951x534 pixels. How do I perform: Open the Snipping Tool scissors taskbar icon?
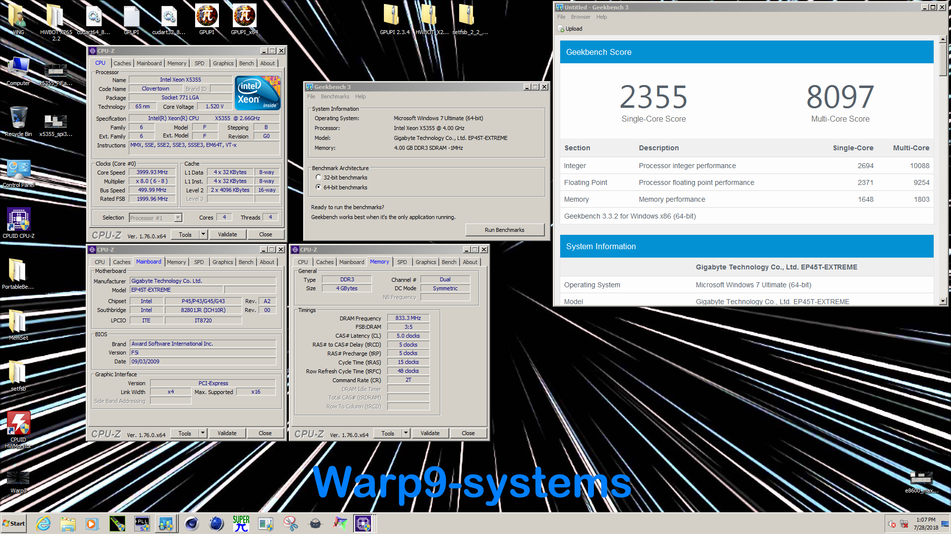click(291, 524)
